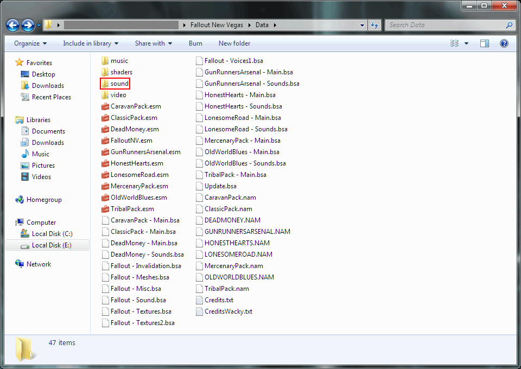
Task: Open the help question mark icon
Action: pyautogui.click(x=504, y=43)
